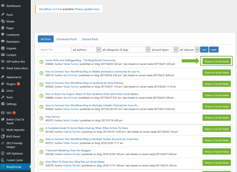Click the sort button

pos(204,50)
